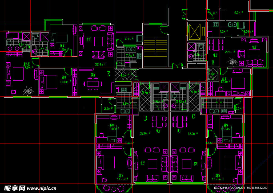Click the unit letter "C"
Image resolution: width=273 pixels, height=193 pixels.
click(x=193, y=117)
